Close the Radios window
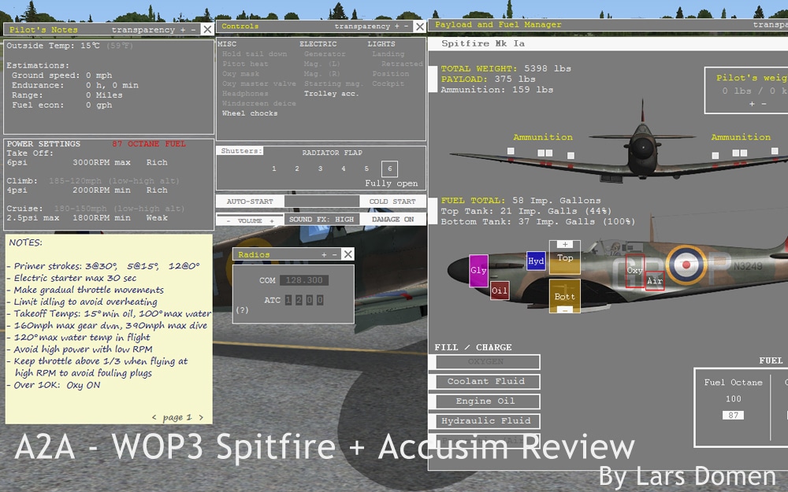This screenshot has height=492, width=788. pos(348,254)
